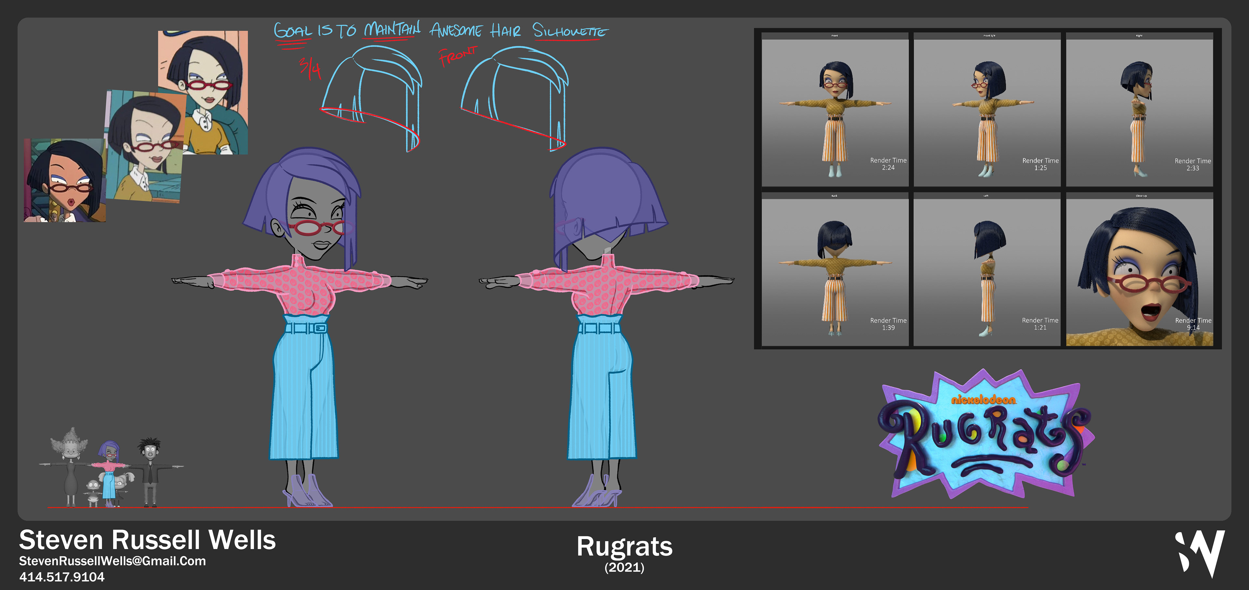This screenshot has width=1249, height=590.
Task: Select the Left side render thumbnail
Action: point(987,270)
